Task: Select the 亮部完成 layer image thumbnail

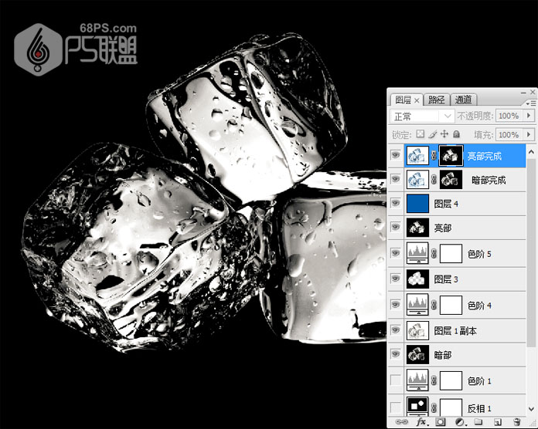Action: (417, 155)
